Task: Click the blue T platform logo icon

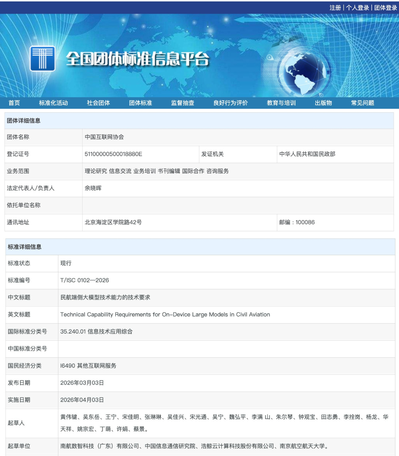Action: click(x=43, y=58)
